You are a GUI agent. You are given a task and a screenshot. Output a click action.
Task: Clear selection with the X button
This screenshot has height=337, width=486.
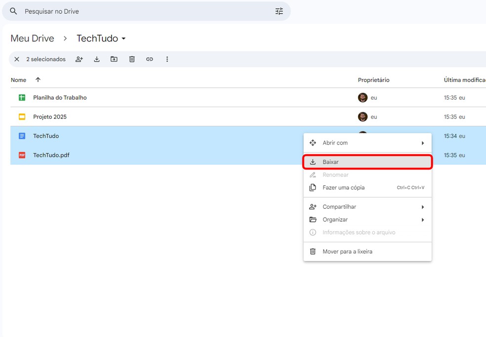(x=16, y=59)
